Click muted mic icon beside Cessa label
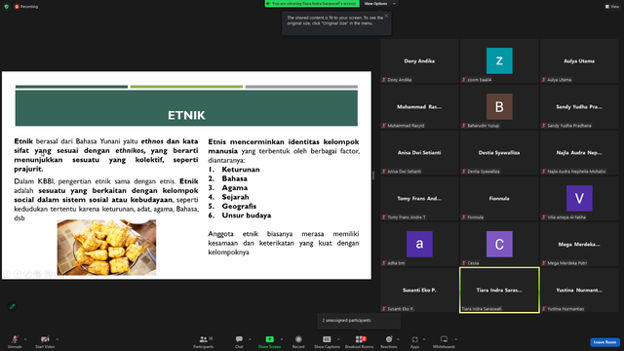The height and width of the screenshot is (351, 624). coord(464,262)
